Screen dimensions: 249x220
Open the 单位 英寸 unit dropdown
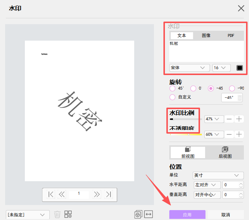[218, 175]
